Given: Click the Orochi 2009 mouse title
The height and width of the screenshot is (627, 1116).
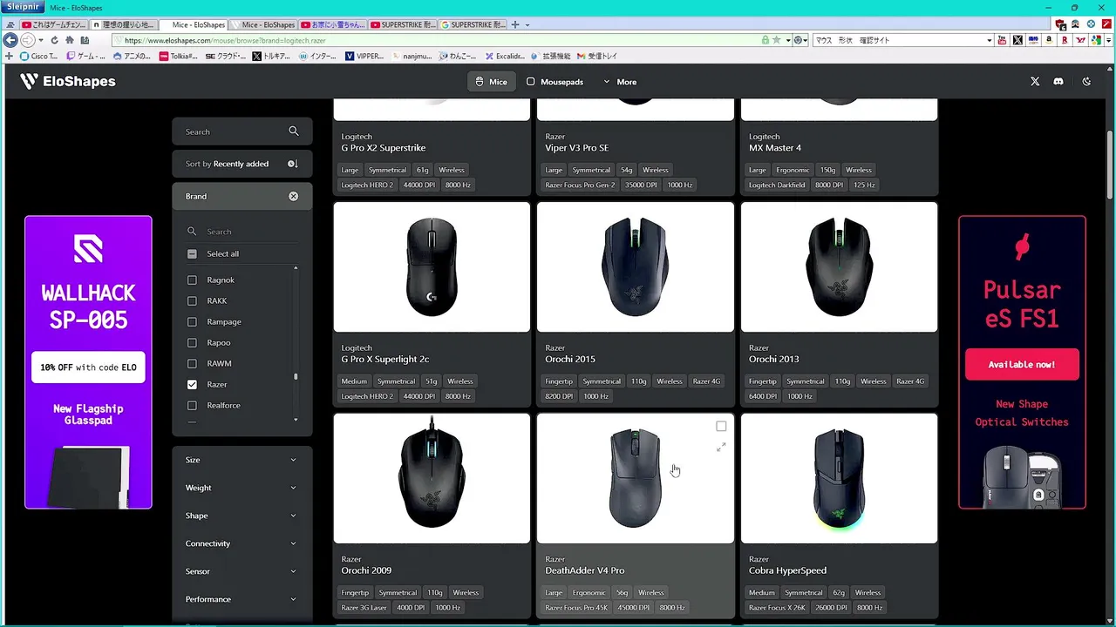Looking at the screenshot, I should coord(366,570).
